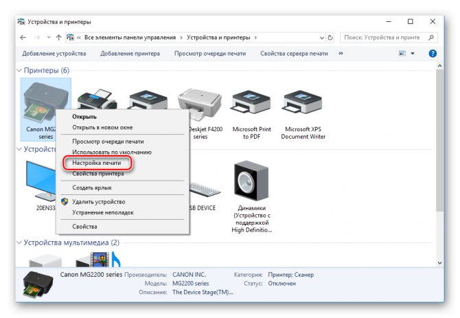Click the search magnifier icon

pyautogui.click(x=431, y=38)
